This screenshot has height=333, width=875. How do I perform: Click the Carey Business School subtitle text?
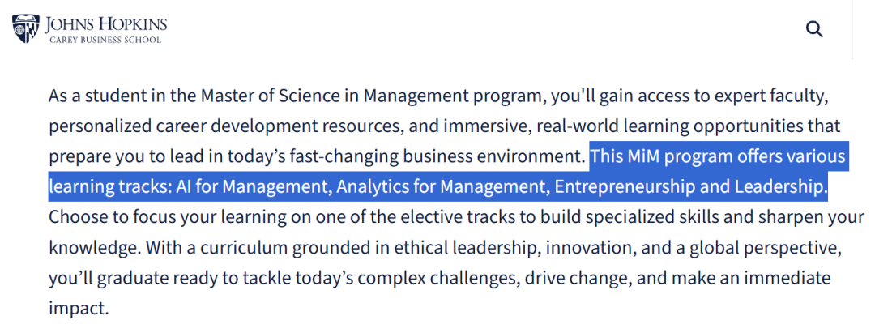click(105, 40)
